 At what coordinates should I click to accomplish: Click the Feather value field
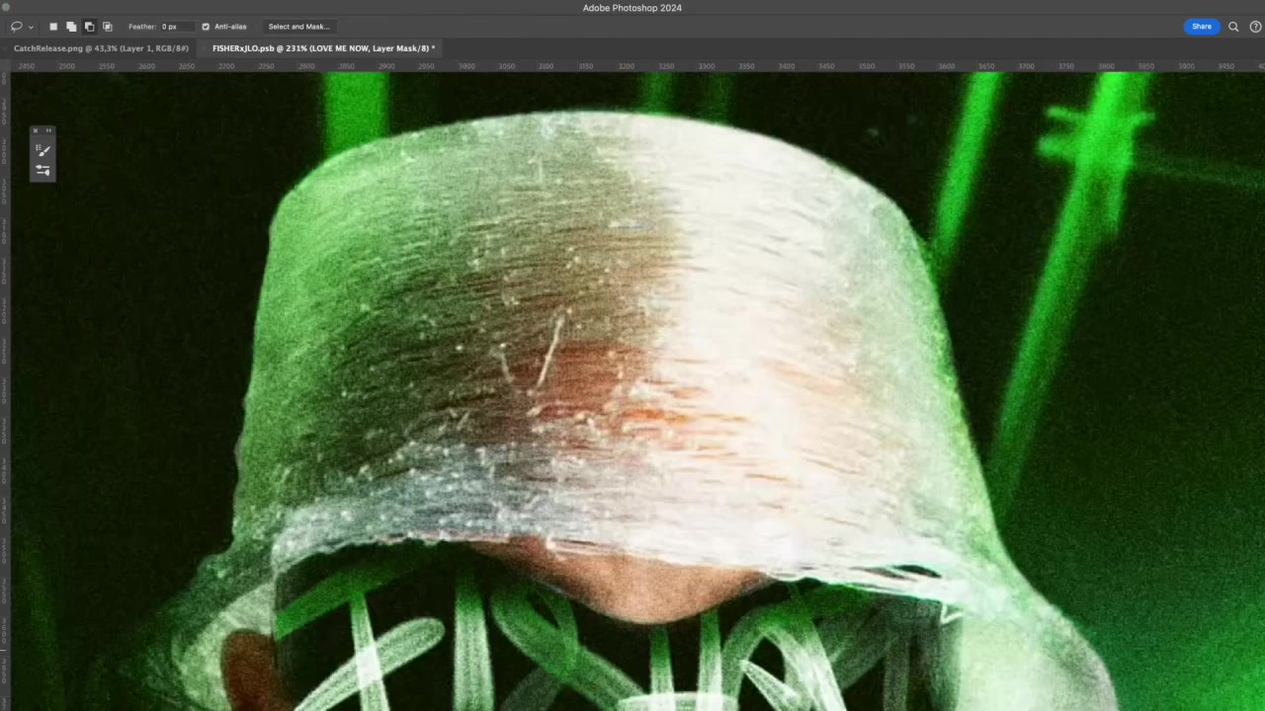176,27
